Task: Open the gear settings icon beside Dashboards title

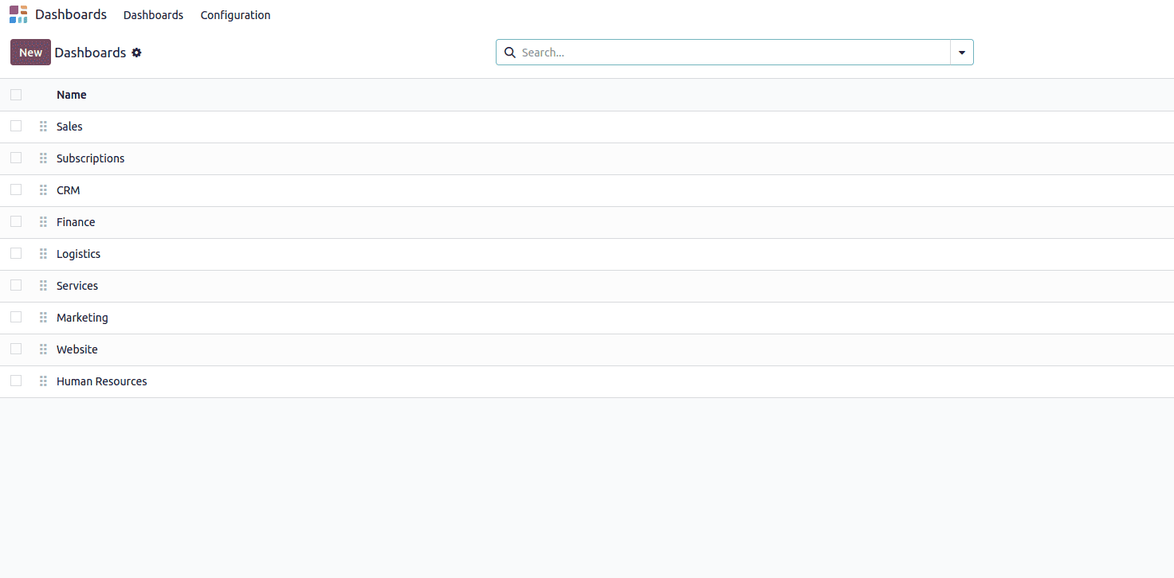Action: pos(136,53)
